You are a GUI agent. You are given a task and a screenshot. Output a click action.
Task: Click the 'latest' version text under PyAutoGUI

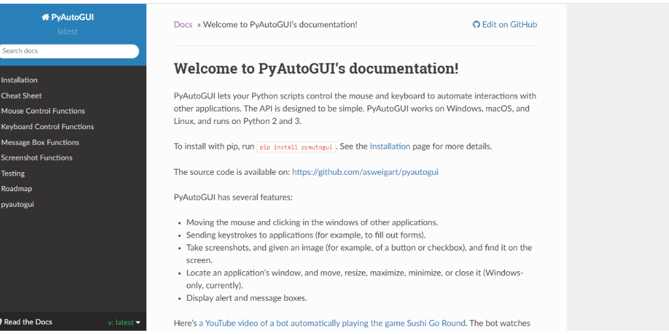(x=67, y=32)
